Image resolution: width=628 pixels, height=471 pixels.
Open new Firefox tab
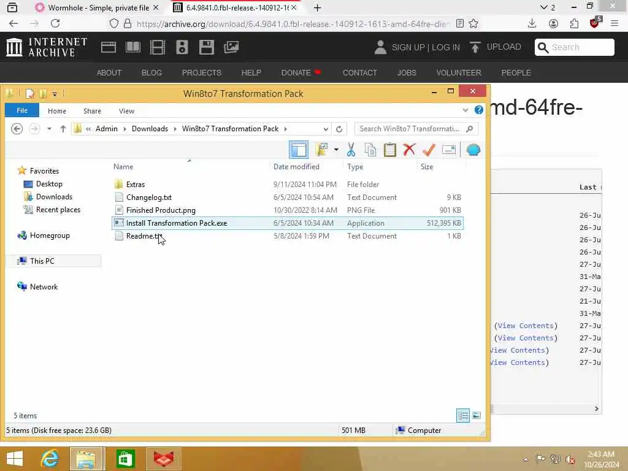[x=317, y=7]
